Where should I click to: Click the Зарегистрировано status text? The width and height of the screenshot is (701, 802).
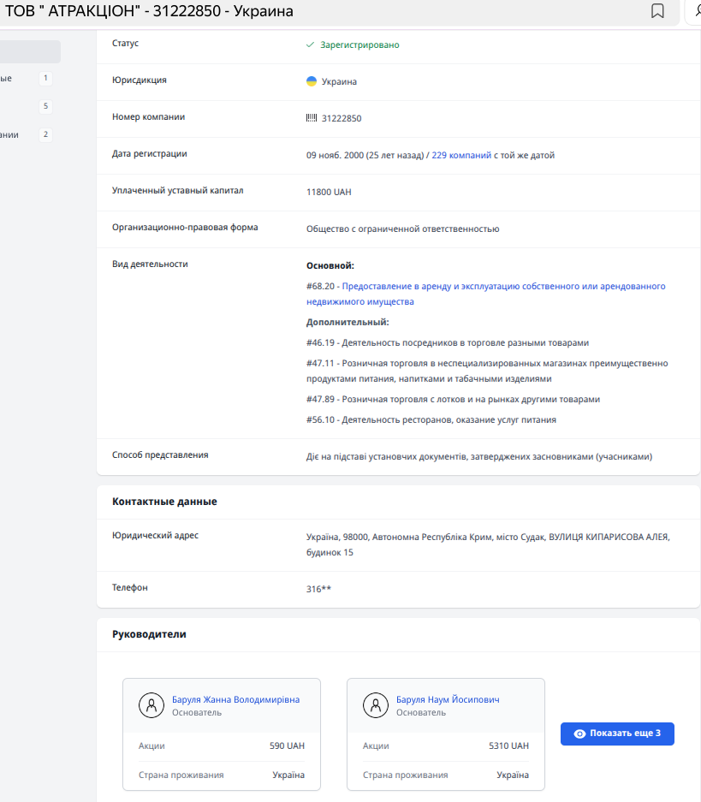click(359, 45)
